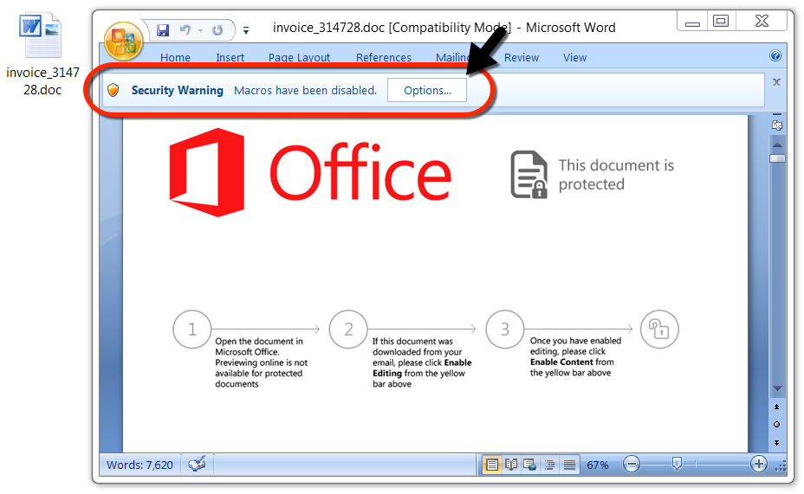
Task: Open the Office Button menu
Action: tap(123, 42)
